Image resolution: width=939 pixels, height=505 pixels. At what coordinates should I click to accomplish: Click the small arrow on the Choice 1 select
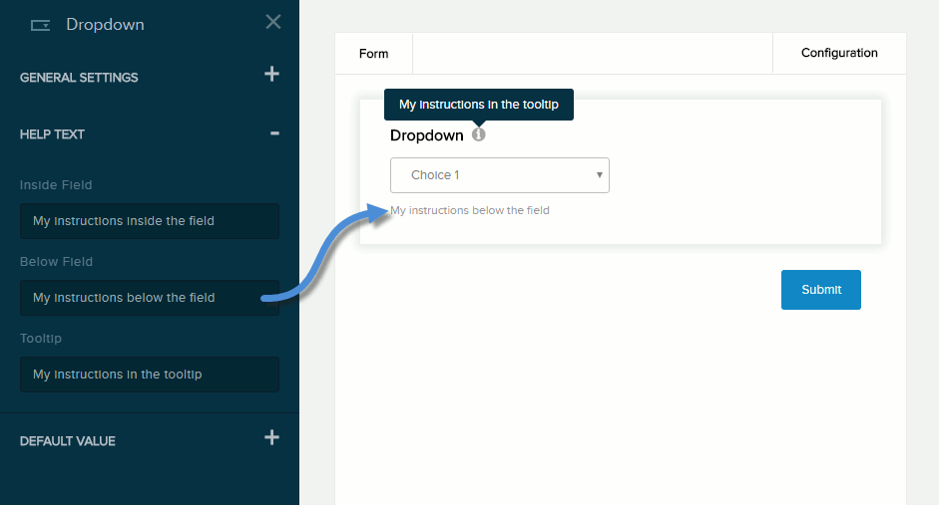(x=599, y=175)
